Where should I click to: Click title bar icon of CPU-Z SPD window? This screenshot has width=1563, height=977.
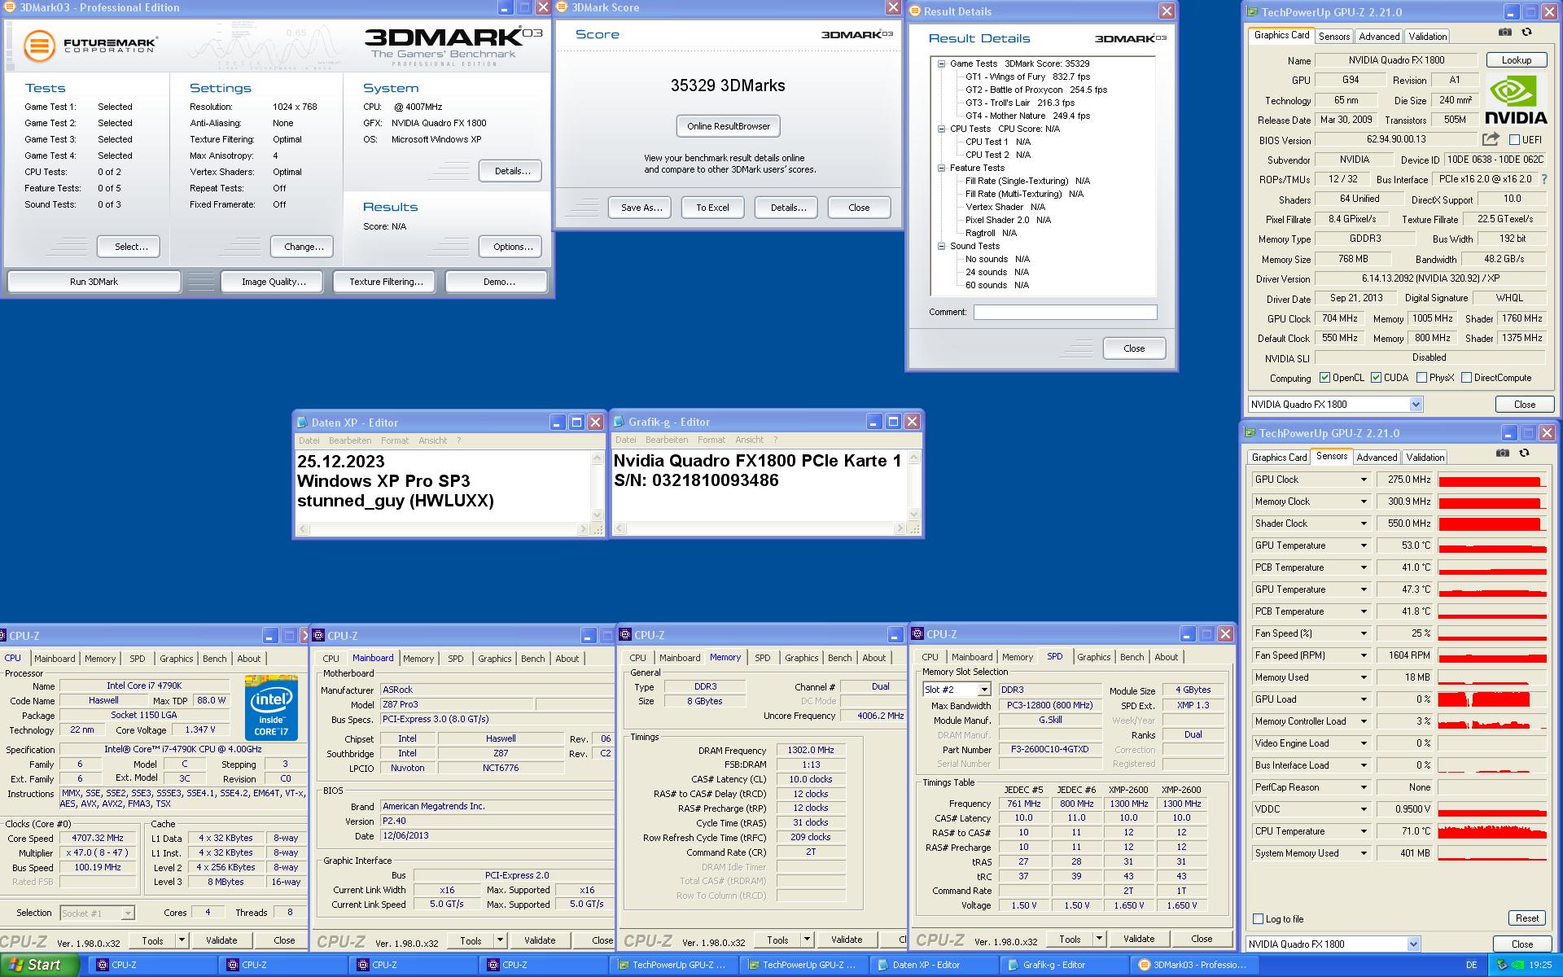[917, 633]
